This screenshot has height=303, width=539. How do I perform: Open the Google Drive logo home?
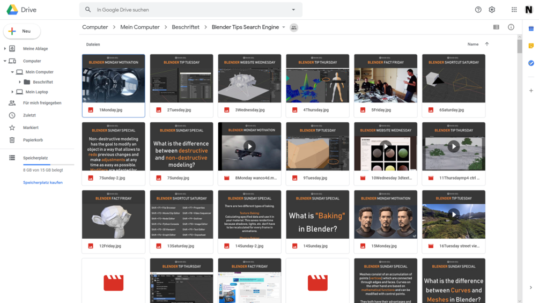pyautogui.click(x=21, y=10)
